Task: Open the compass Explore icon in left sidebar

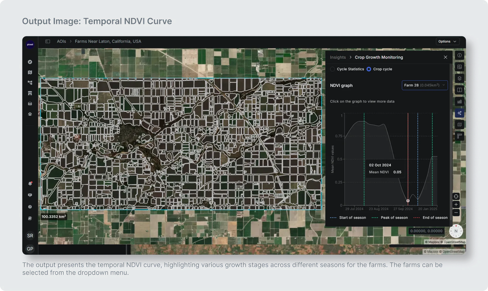Action: tap(30, 62)
